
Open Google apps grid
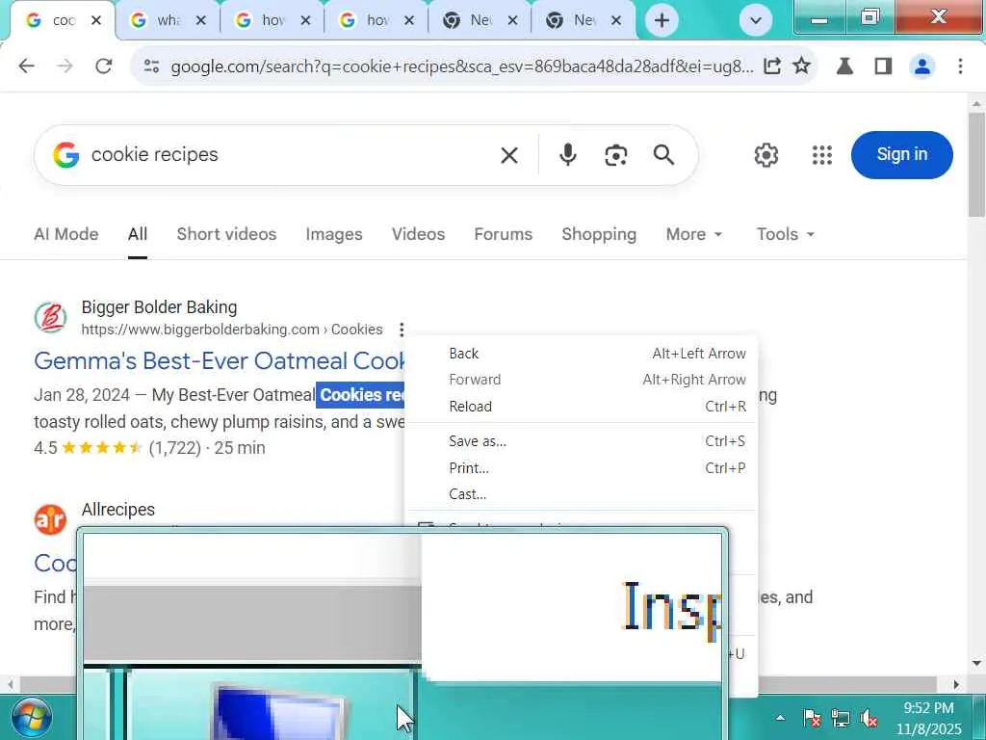click(822, 155)
